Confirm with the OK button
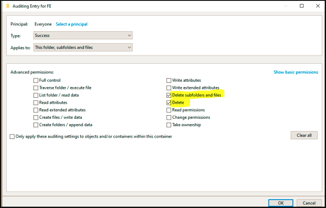The image size is (326, 208). click(281, 203)
